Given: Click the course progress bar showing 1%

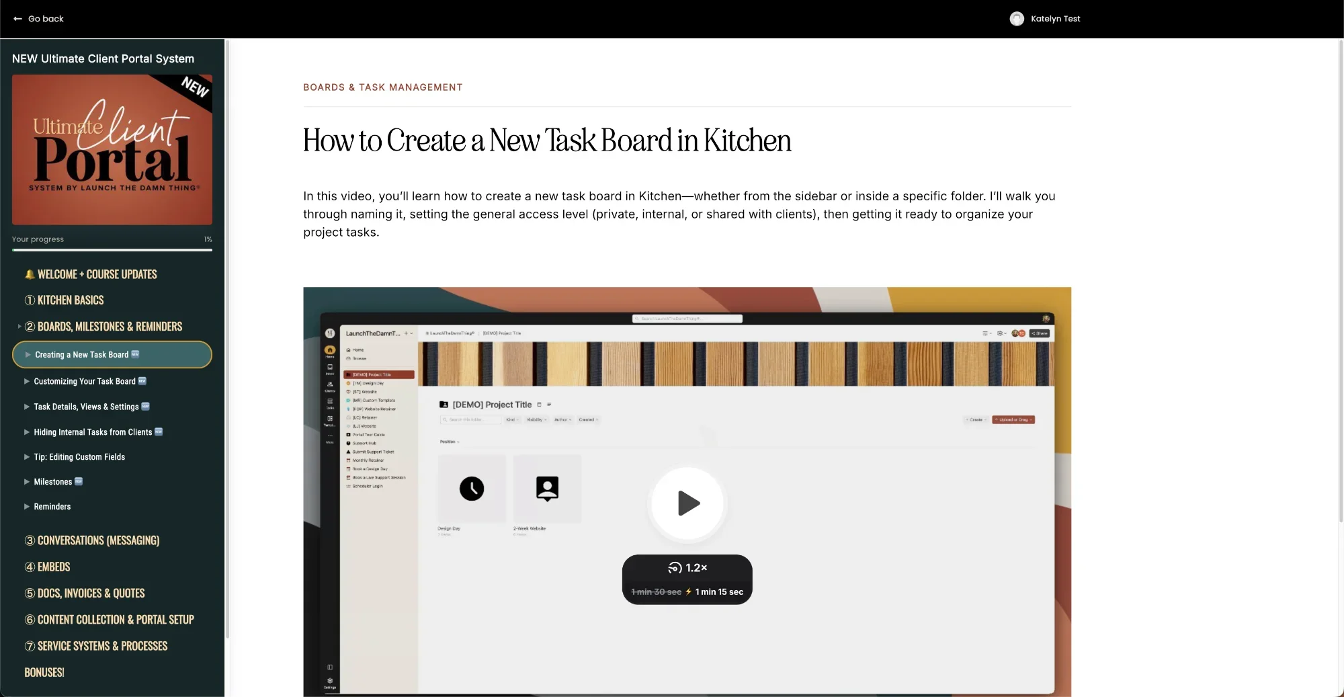Looking at the screenshot, I should click(112, 249).
